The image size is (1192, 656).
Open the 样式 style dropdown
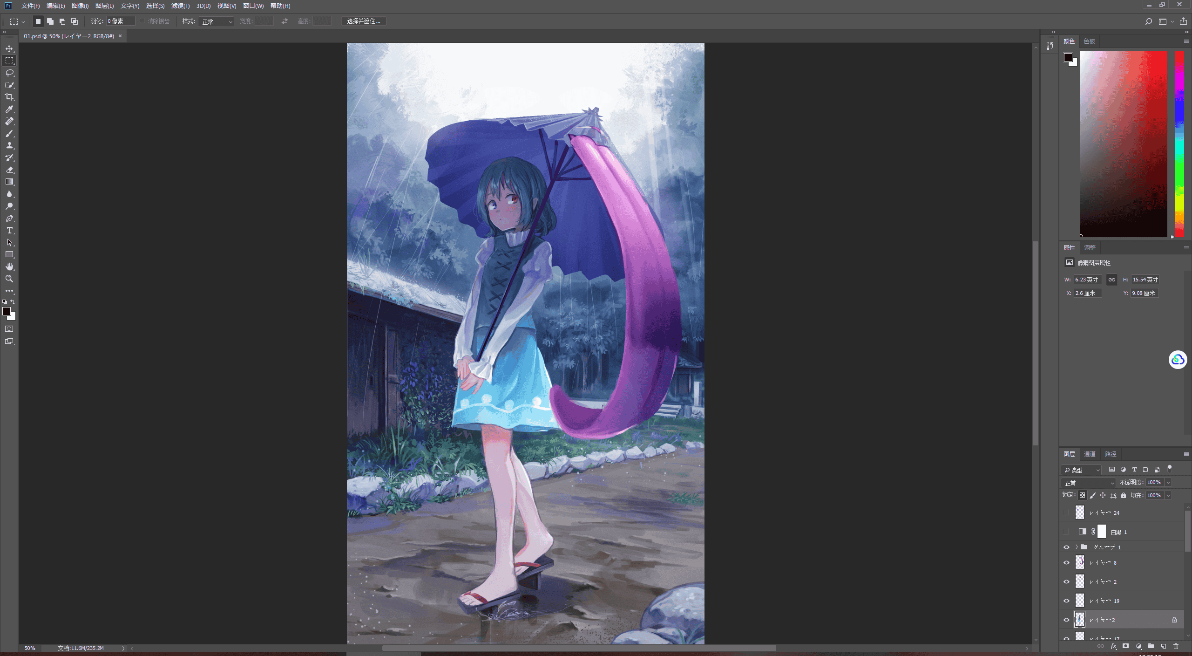pyautogui.click(x=216, y=21)
